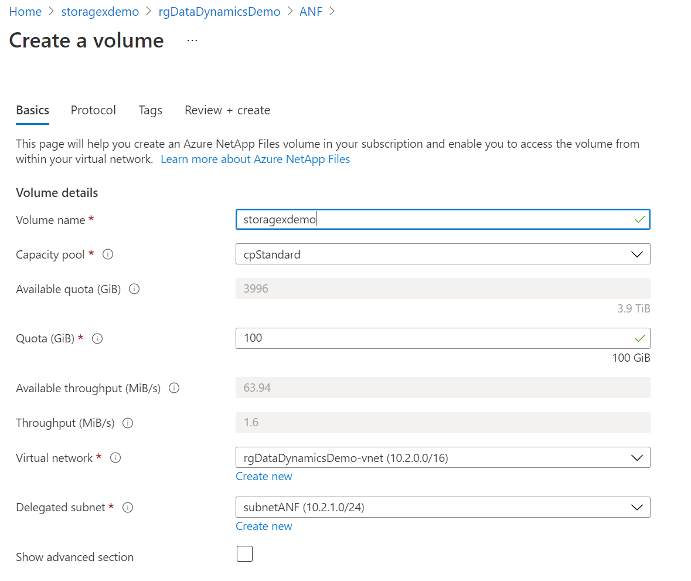Open the Capacity pool dropdown
Screen dimensions: 691x581
[637, 254]
